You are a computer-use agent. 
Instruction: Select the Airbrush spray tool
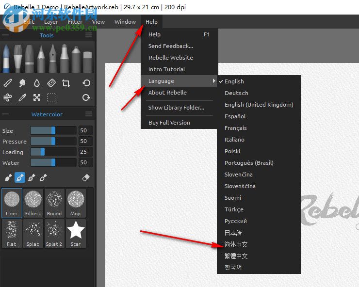coord(76,59)
